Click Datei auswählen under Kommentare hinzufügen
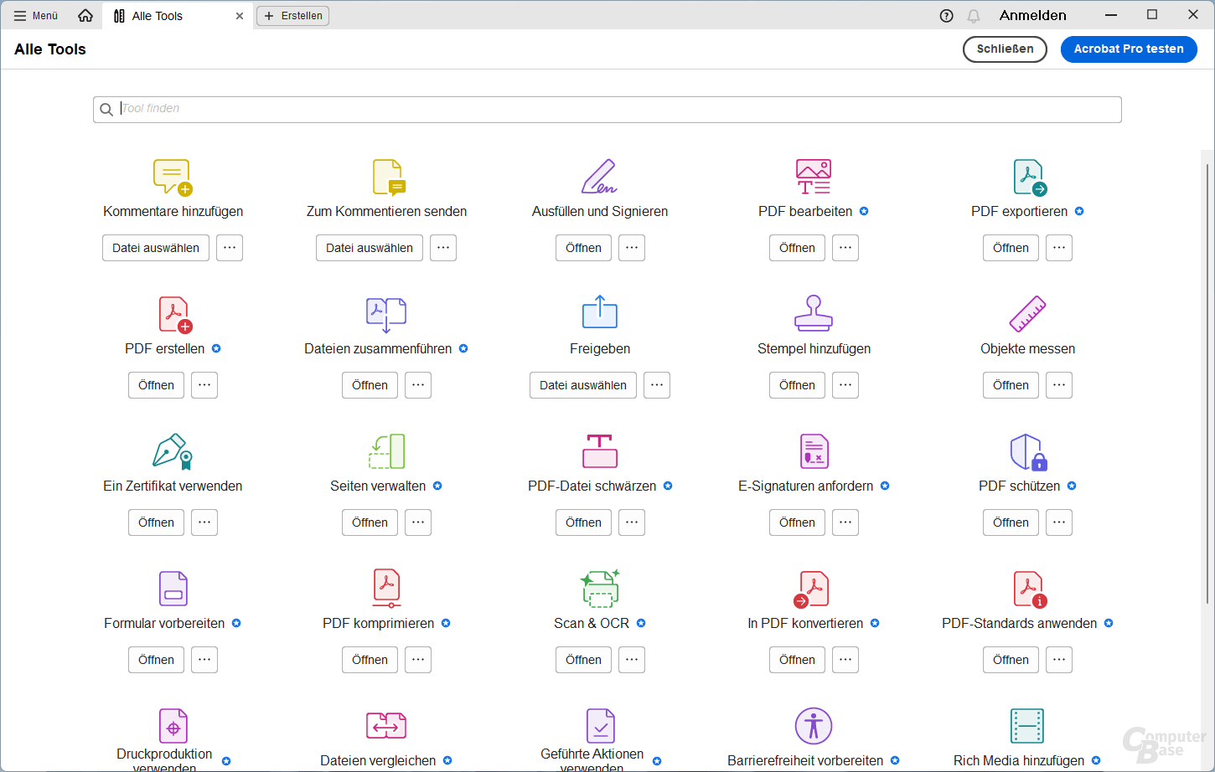This screenshot has width=1215, height=772. tap(156, 248)
